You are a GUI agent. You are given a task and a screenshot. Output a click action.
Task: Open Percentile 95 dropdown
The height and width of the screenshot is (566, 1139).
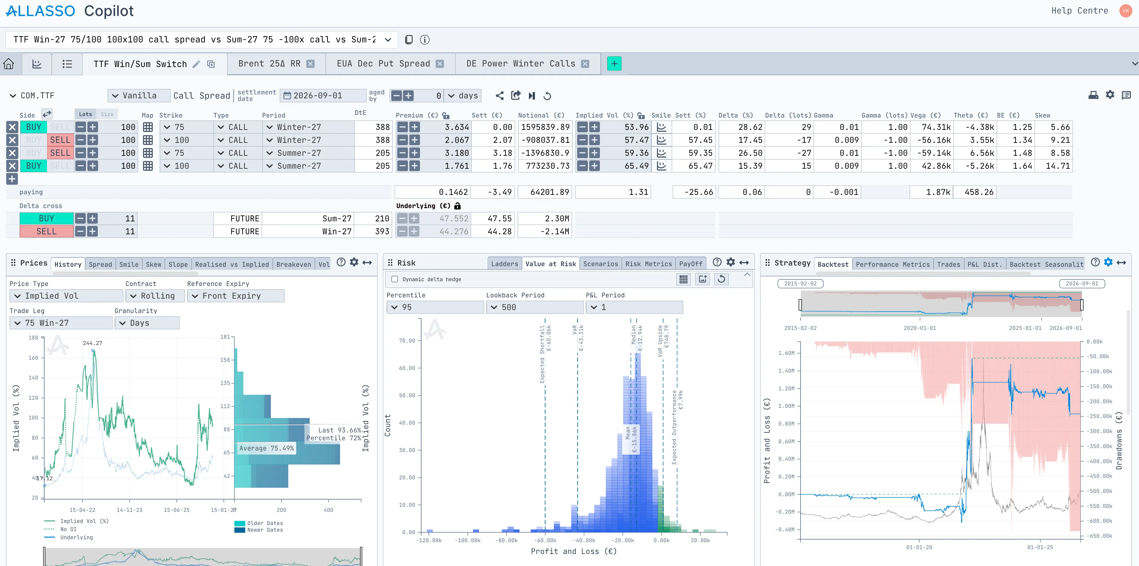(x=435, y=307)
